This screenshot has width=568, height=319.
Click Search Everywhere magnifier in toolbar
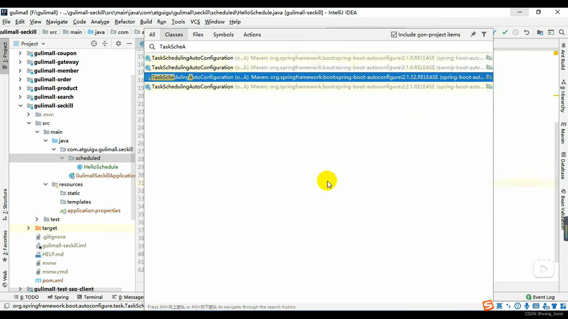562,32
